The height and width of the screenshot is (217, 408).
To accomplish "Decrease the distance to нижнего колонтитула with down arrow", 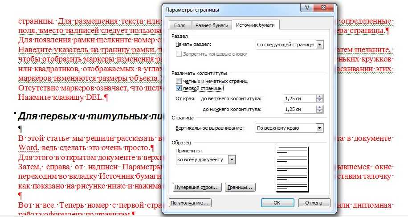I will pos(319,111).
